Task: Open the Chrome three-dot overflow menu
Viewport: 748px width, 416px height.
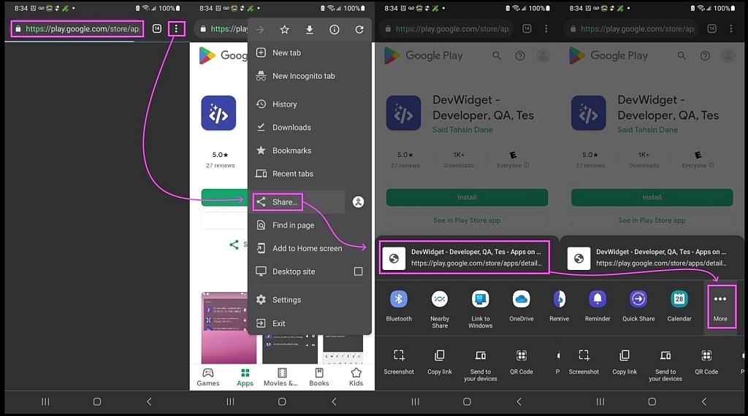Action: pos(176,28)
